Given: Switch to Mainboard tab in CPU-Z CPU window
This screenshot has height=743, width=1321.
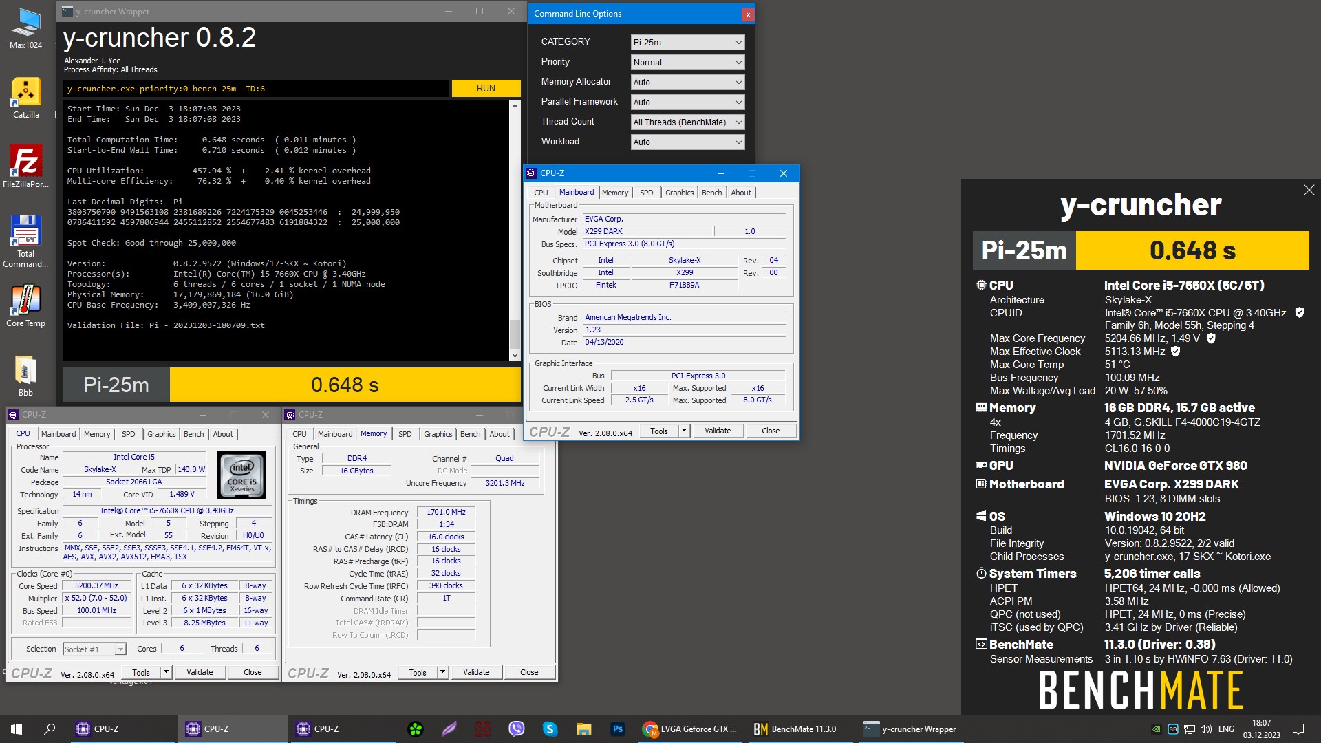Looking at the screenshot, I should (x=58, y=434).
